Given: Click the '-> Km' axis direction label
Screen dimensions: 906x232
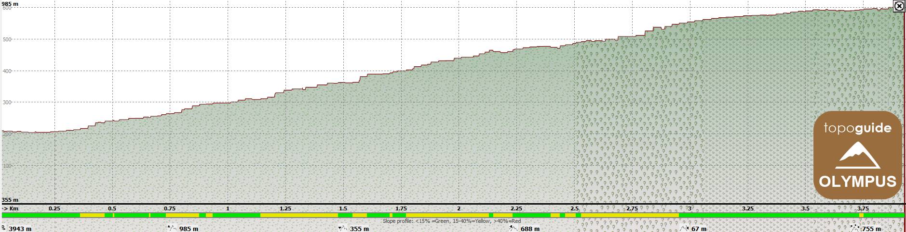Looking at the screenshot, I should 10,208.
